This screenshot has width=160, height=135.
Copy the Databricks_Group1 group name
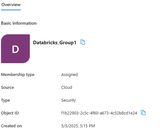click(83, 42)
